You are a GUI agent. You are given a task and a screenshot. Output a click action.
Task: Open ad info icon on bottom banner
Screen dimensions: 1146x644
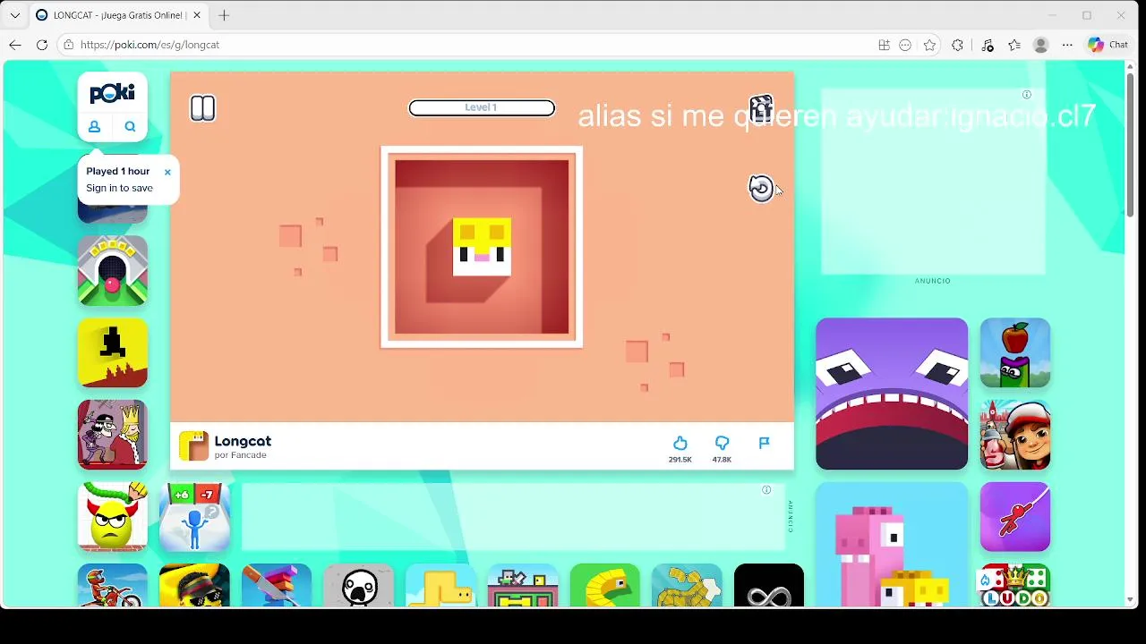(x=766, y=490)
